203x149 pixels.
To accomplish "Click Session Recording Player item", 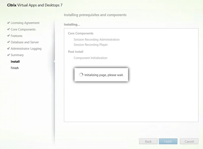I will point(91,45).
